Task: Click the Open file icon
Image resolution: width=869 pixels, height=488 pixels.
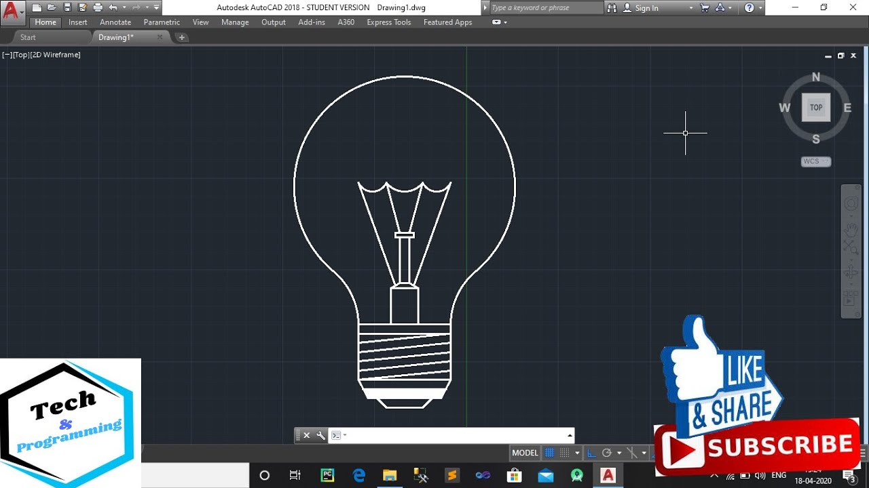Action: (52, 8)
